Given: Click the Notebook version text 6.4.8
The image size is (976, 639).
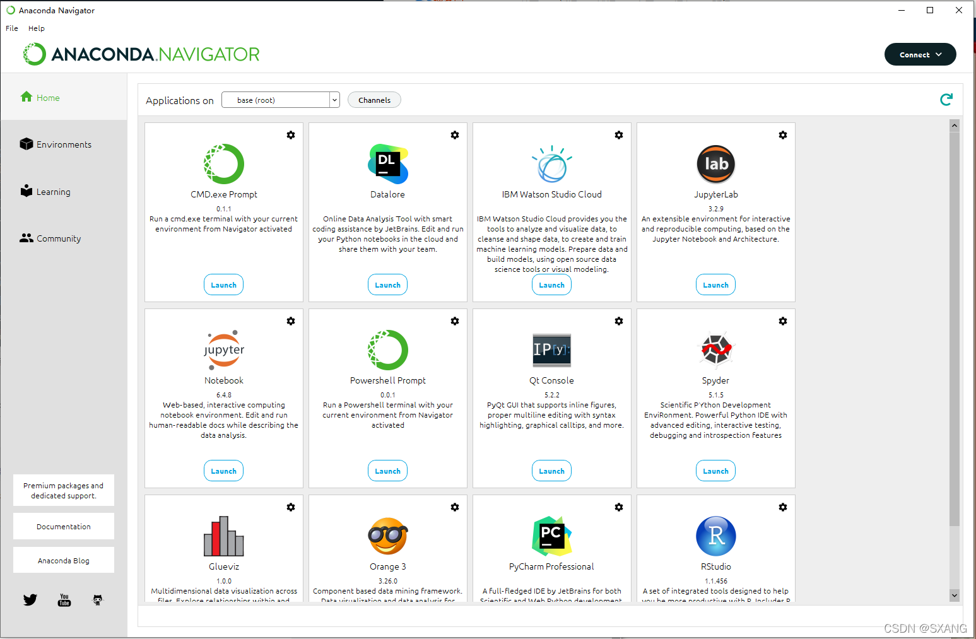Looking at the screenshot, I should pos(224,395).
